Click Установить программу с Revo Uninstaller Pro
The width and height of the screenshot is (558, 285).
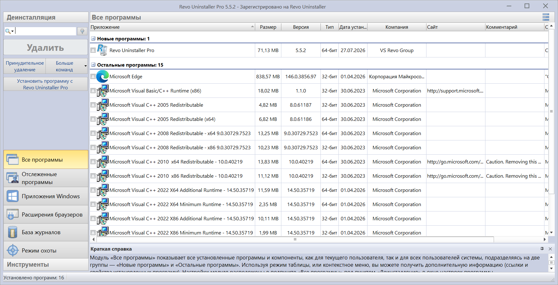click(45, 84)
